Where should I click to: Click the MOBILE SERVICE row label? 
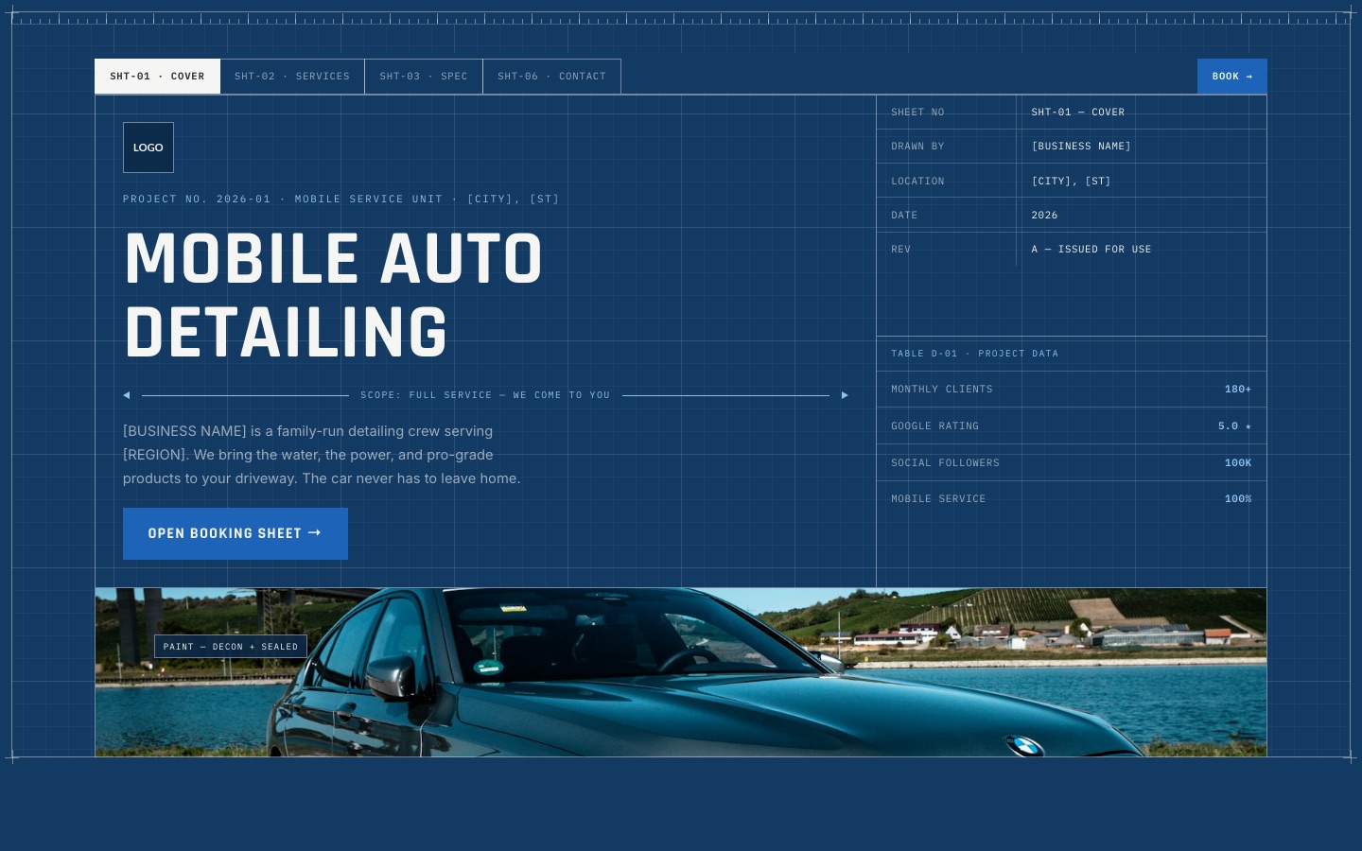coord(938,499)
